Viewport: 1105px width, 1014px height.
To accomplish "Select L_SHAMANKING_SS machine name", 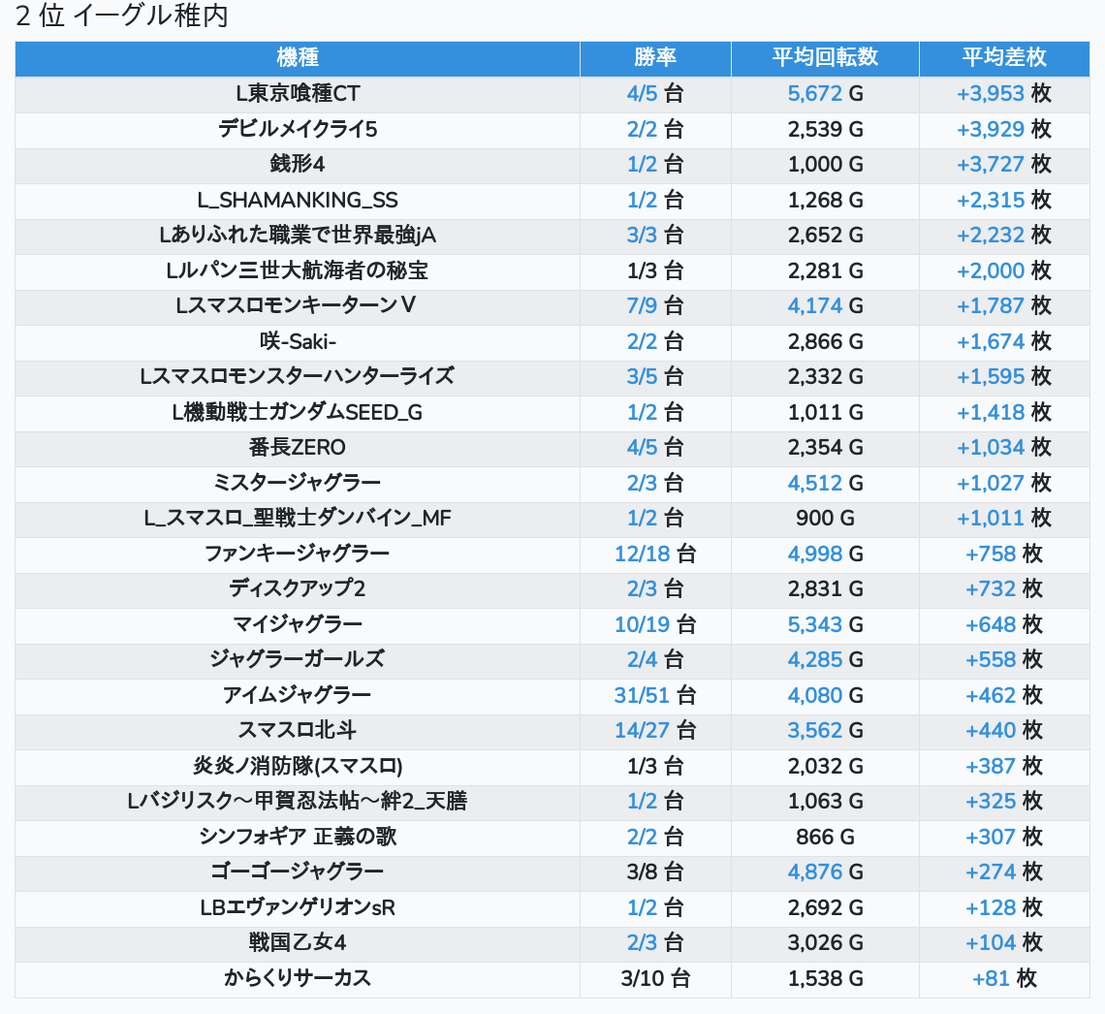I will (298, 200).
